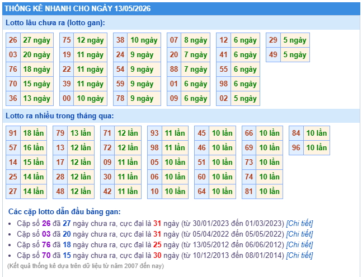Open Chi tiết link for pair 76
The image size is (362, 277).
pyautogui.click(x=299, y=244)
